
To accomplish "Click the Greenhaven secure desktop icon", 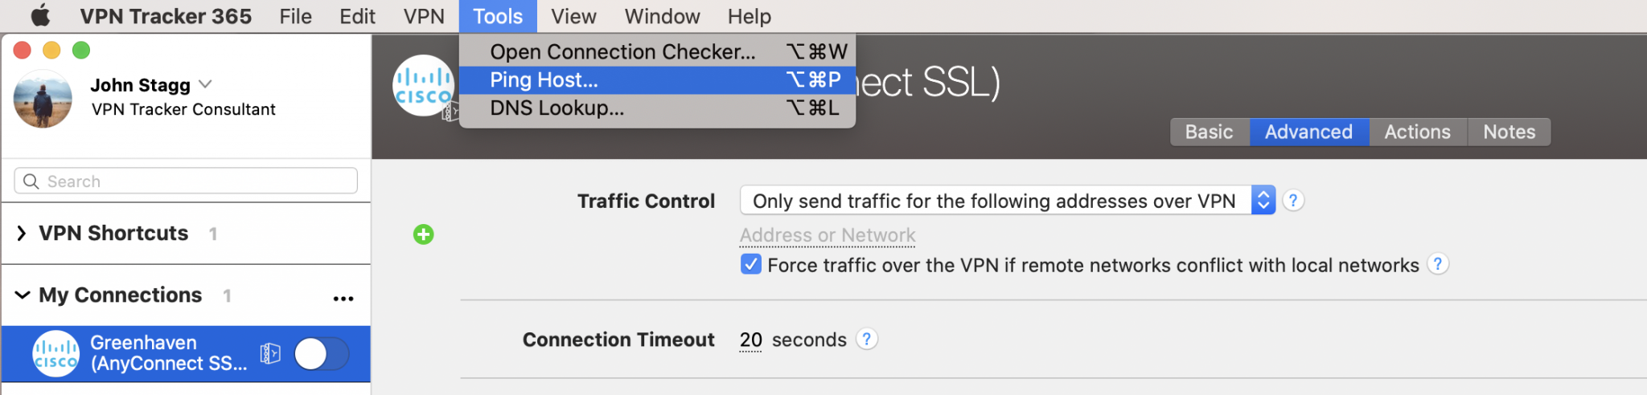I will (270, 353).
